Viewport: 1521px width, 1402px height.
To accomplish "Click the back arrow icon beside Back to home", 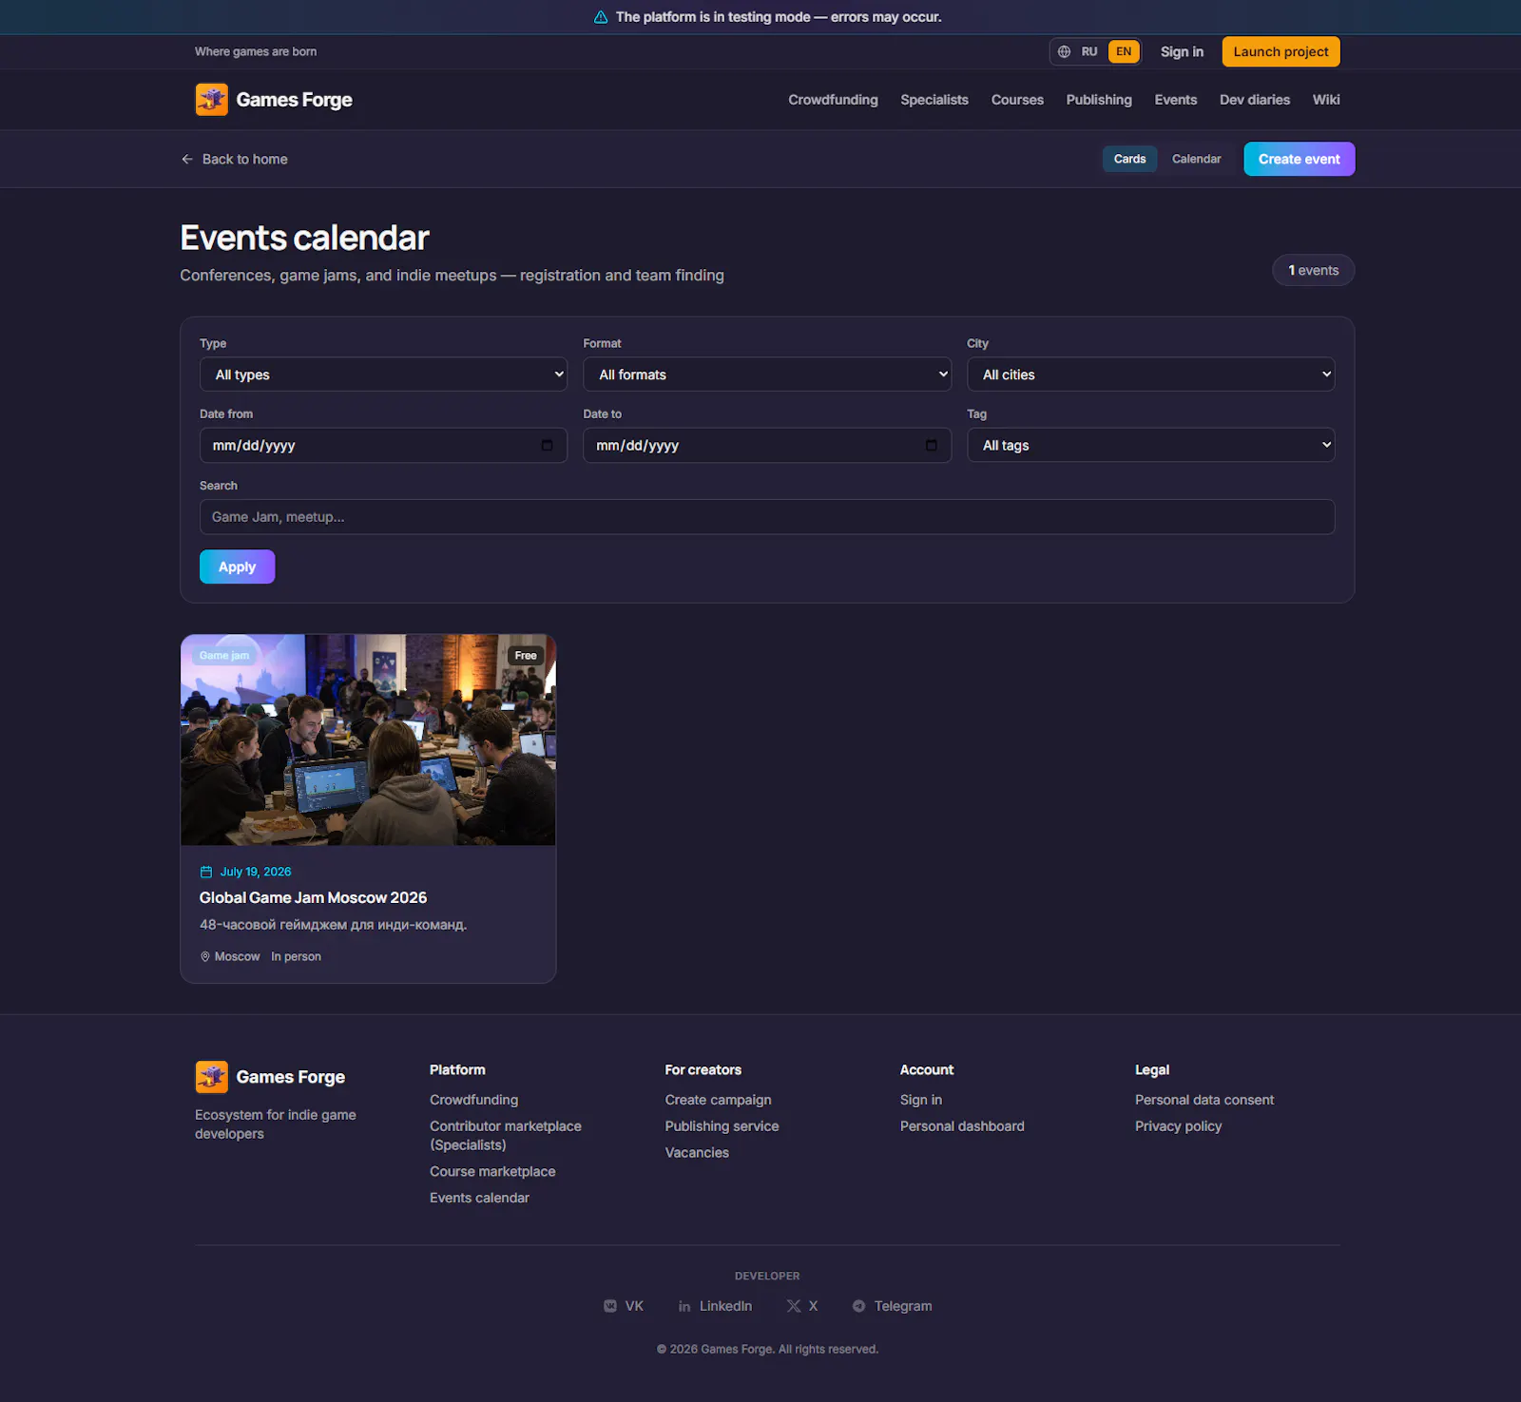I will tap(187, 159).
